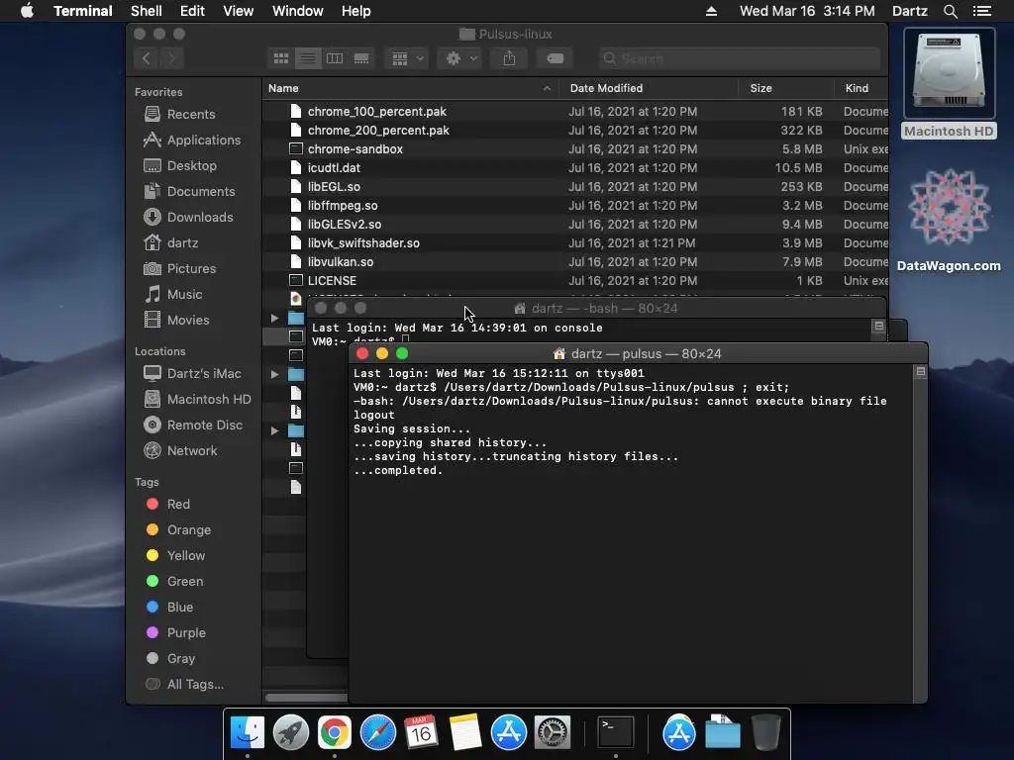Select chrome_100_percent.pak file

tap(575, 111)
